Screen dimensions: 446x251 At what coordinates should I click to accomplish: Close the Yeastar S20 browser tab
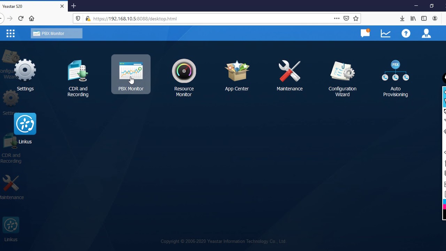pyautogui.click(x=62, y=6)
